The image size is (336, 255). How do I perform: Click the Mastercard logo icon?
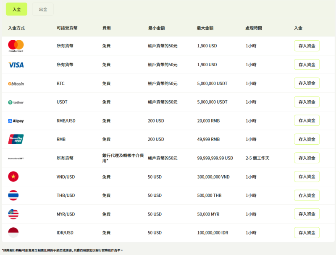[16, 46]
